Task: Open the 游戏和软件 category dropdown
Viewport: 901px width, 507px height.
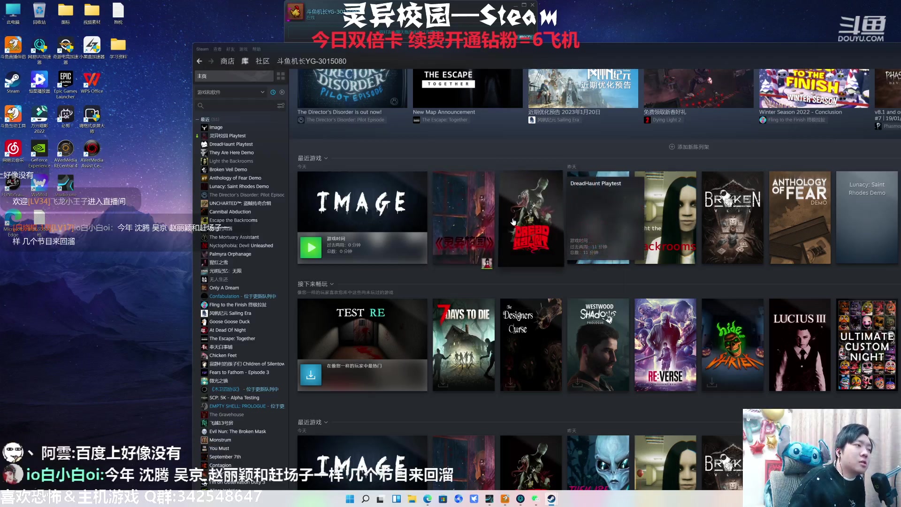Action: [231, 92]
